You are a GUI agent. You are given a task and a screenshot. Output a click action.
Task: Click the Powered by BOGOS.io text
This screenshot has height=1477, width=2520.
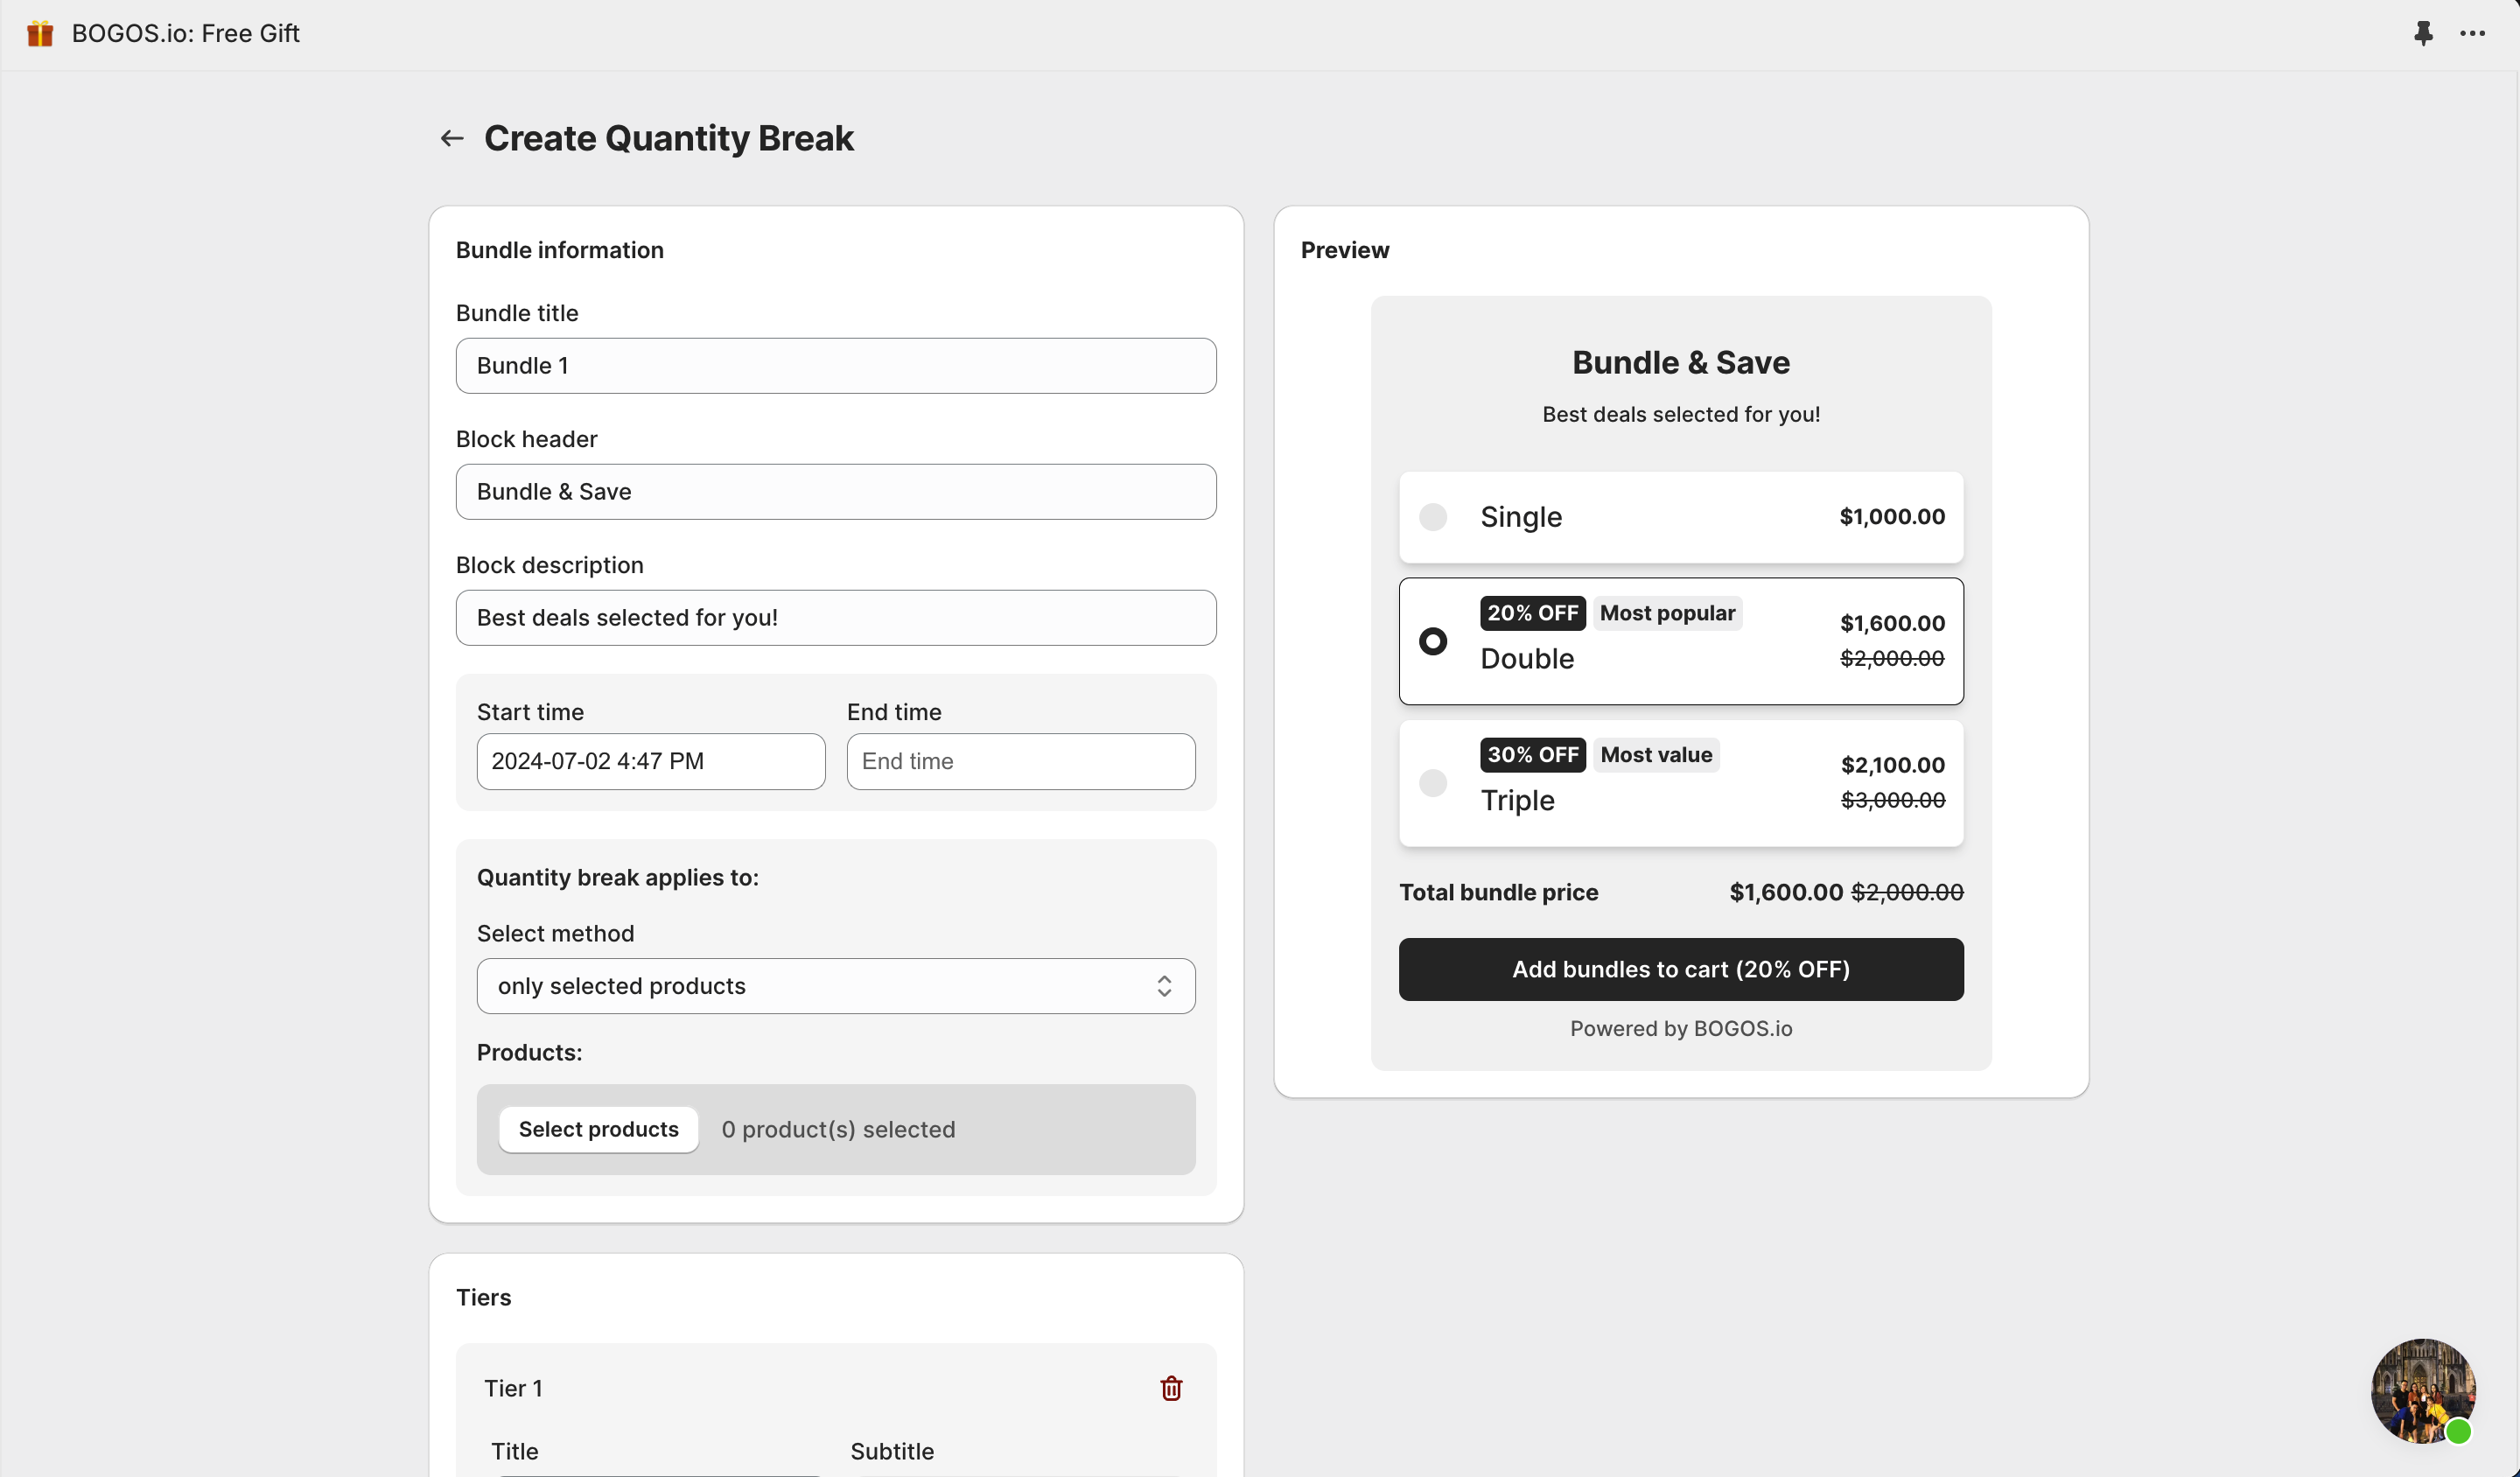(x=1681, y=1029)
